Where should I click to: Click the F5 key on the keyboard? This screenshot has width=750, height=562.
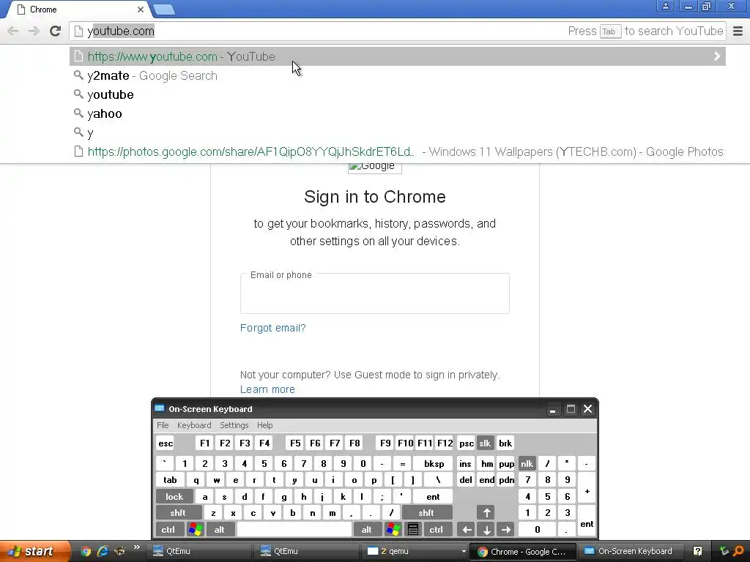click(x=295, y=443)
